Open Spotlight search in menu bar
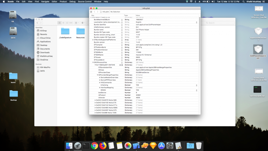 243,2
